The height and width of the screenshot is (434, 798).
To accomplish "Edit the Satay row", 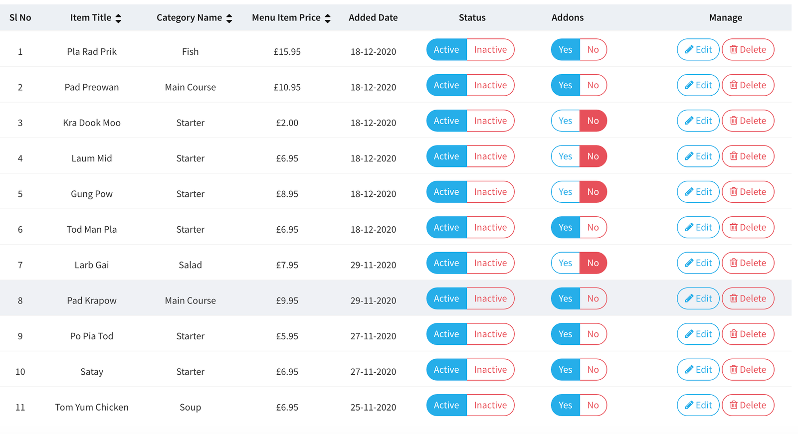I will (x=698, y=369).
